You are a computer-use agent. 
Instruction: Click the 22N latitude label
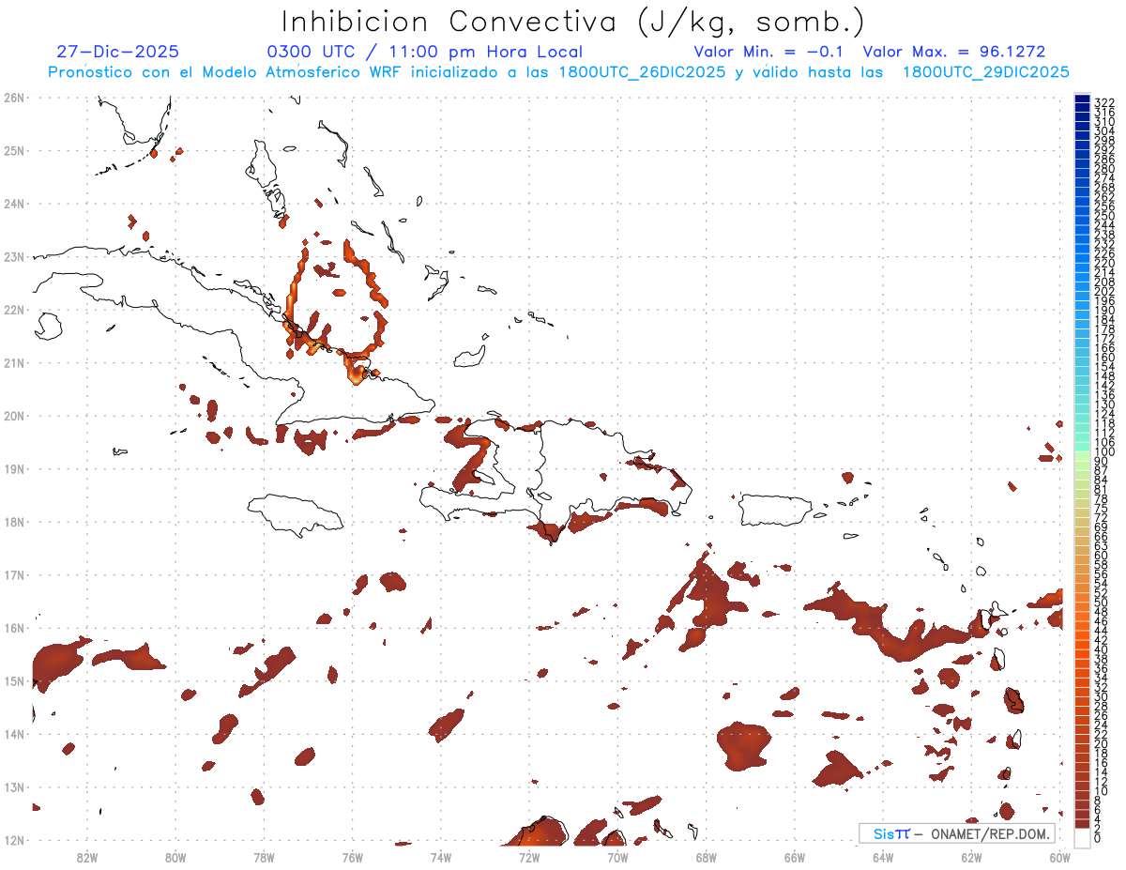(14, 310)
